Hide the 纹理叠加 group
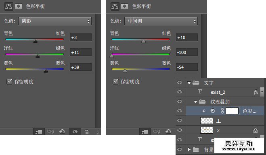The height and width of the screenshot is (155, 266). point(180,101)
